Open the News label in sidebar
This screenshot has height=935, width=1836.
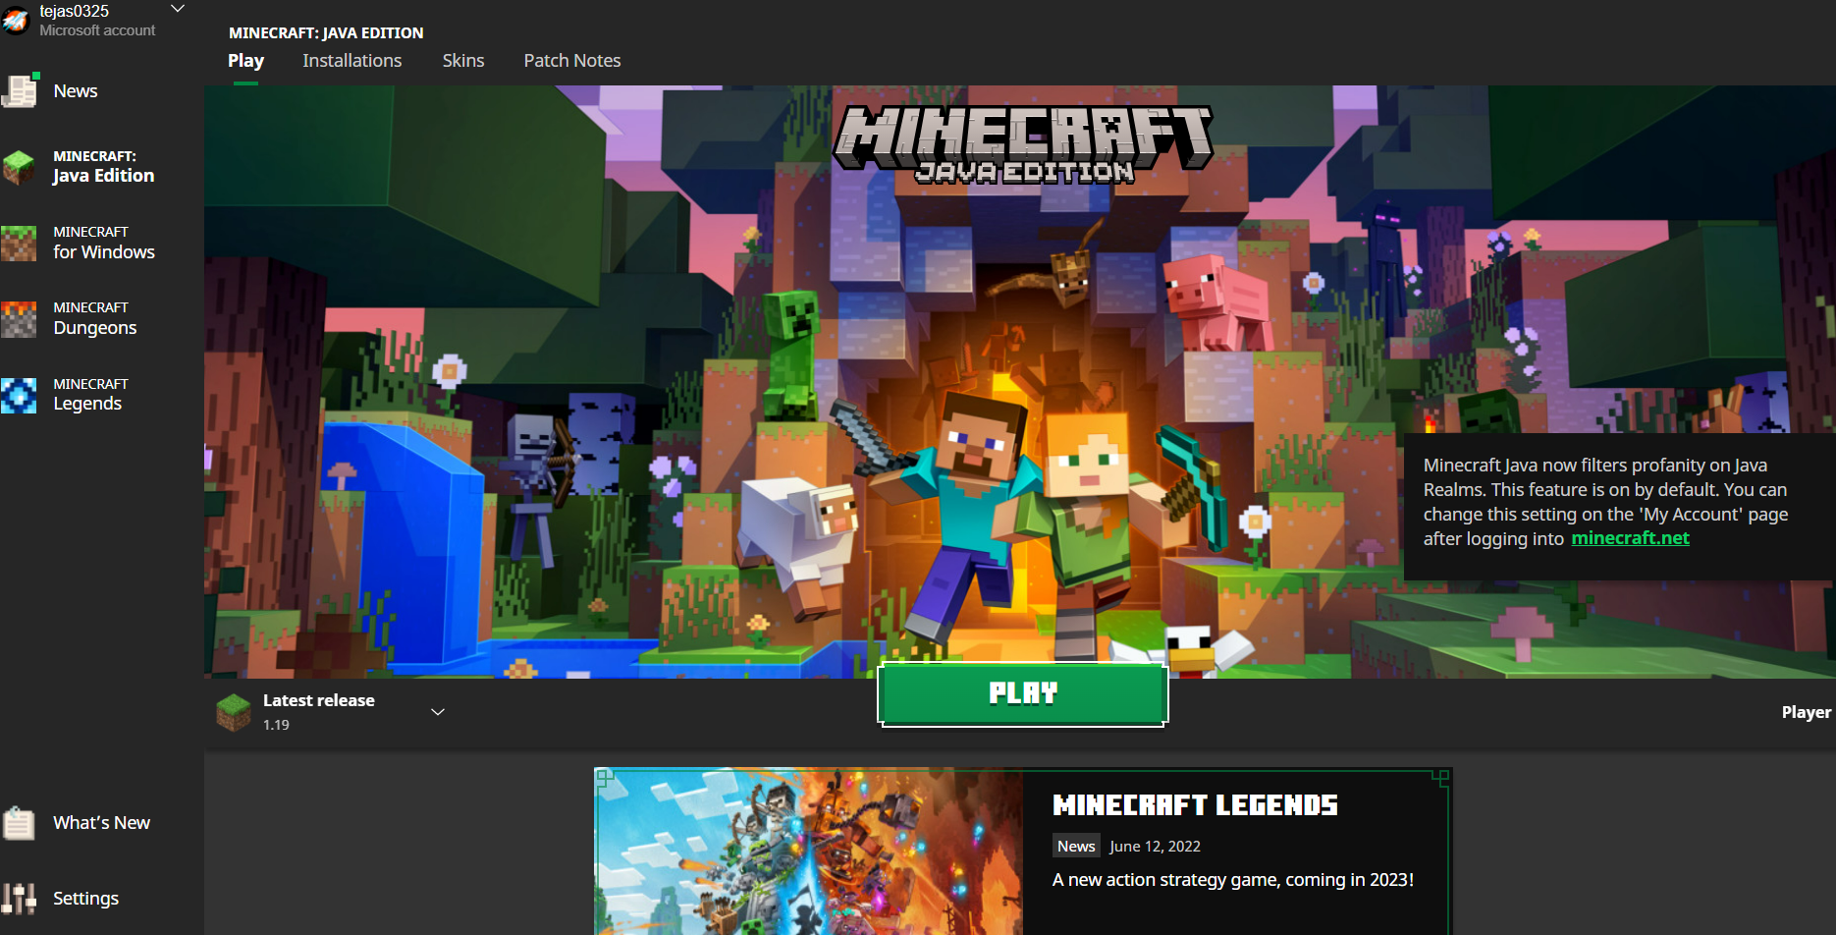[x=76, y=91]
